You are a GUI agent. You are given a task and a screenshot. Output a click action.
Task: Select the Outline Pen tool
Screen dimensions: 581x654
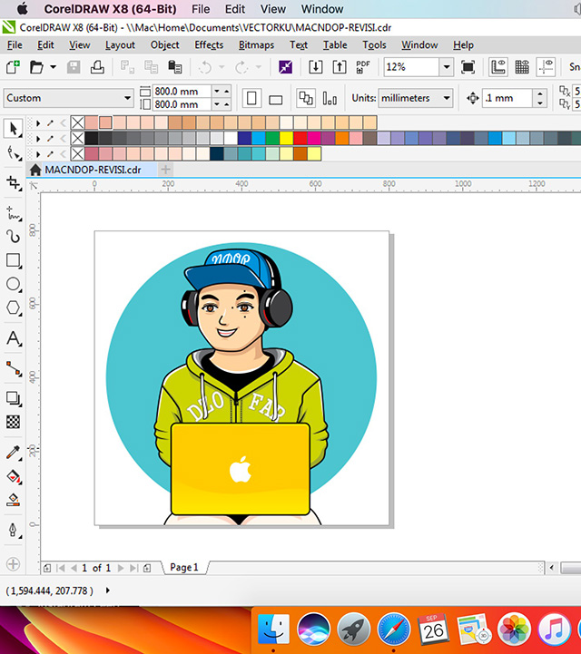tap(14, 530)
